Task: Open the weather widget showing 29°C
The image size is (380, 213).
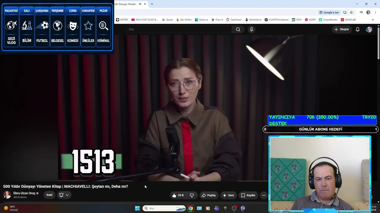Action: [11, 208]
